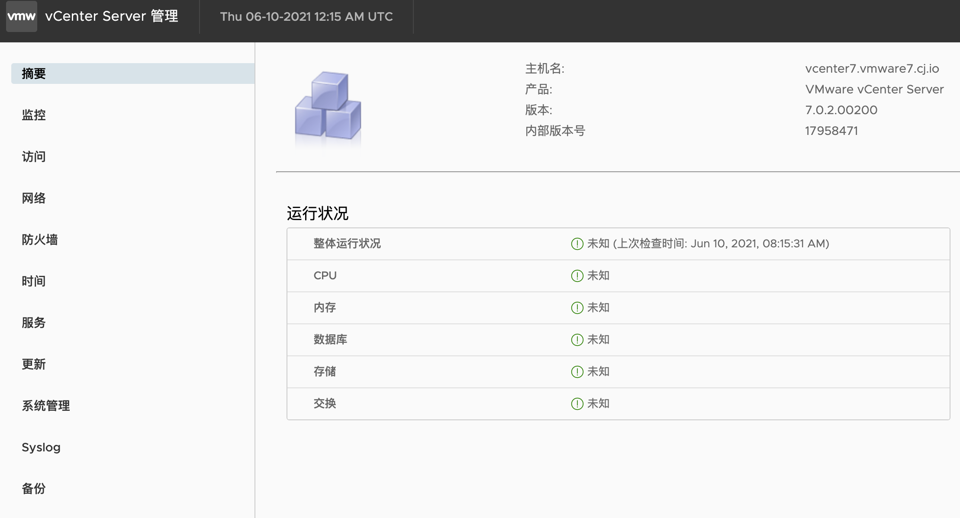
Task: Open the 备份 backup page
Action: [x=34, y=489]
